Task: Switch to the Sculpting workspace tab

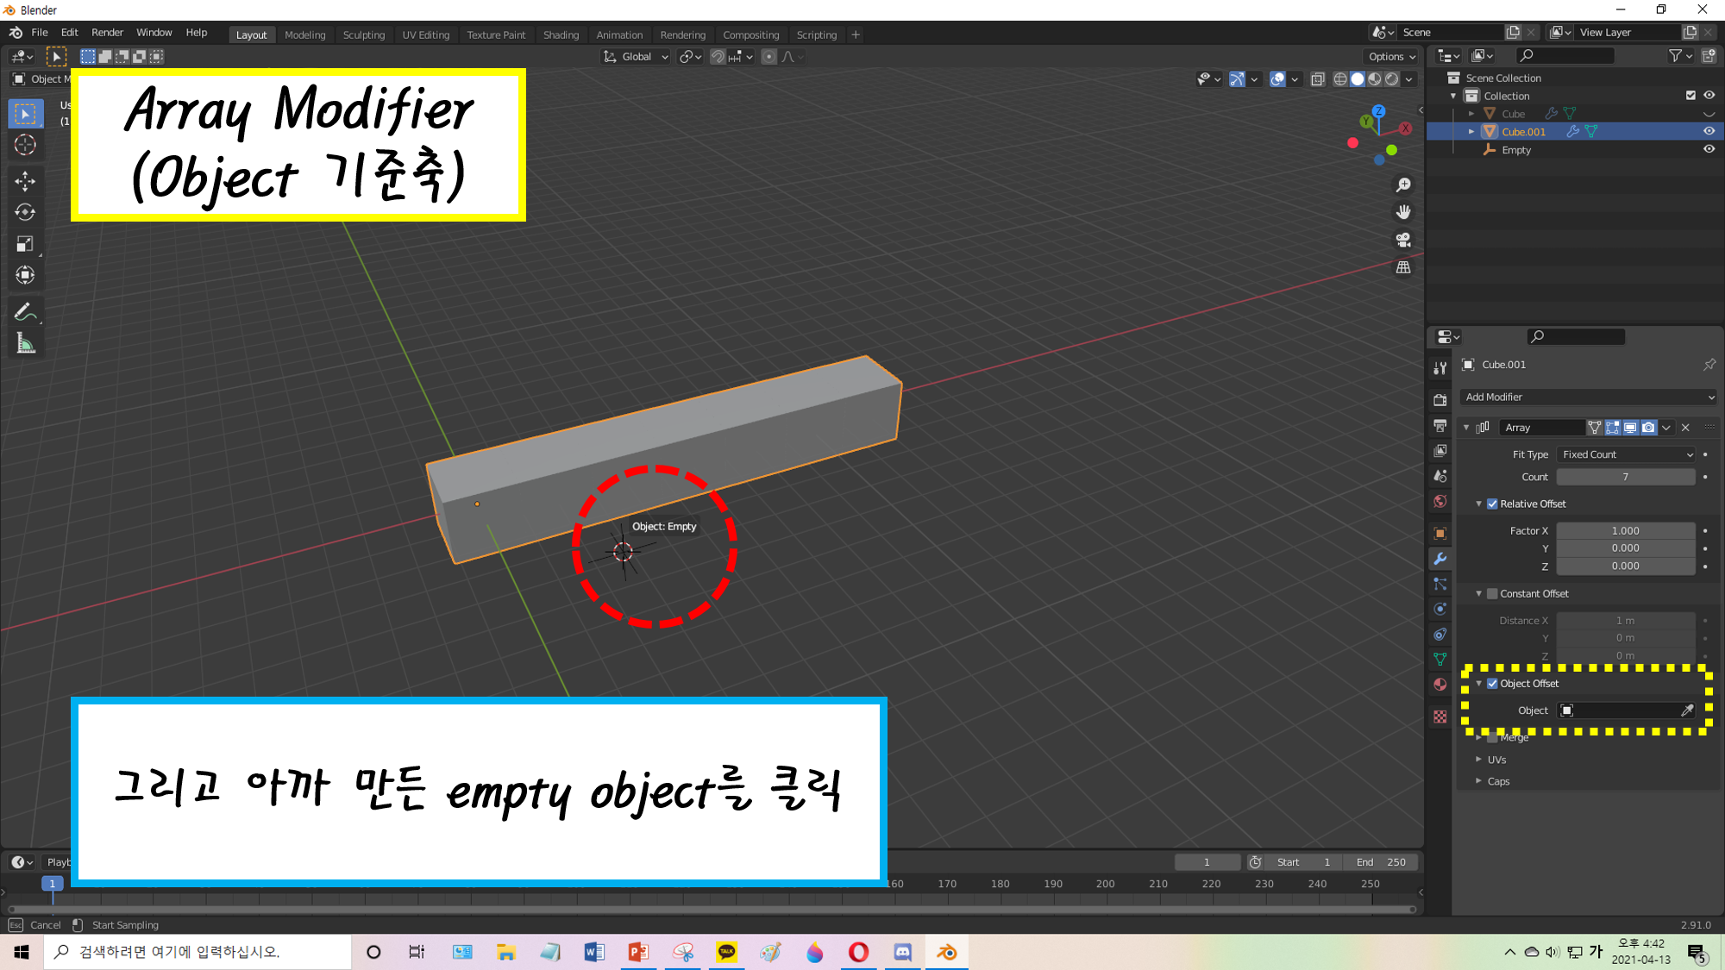Action: (363, 35)
